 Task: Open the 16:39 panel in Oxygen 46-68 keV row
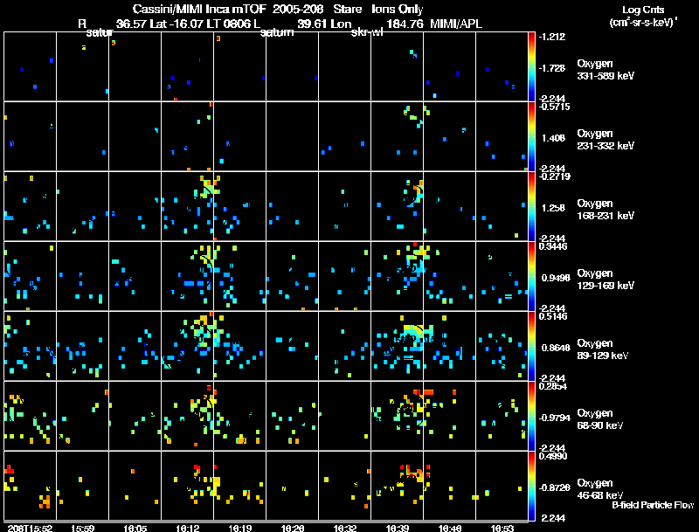tap(398, 486)
